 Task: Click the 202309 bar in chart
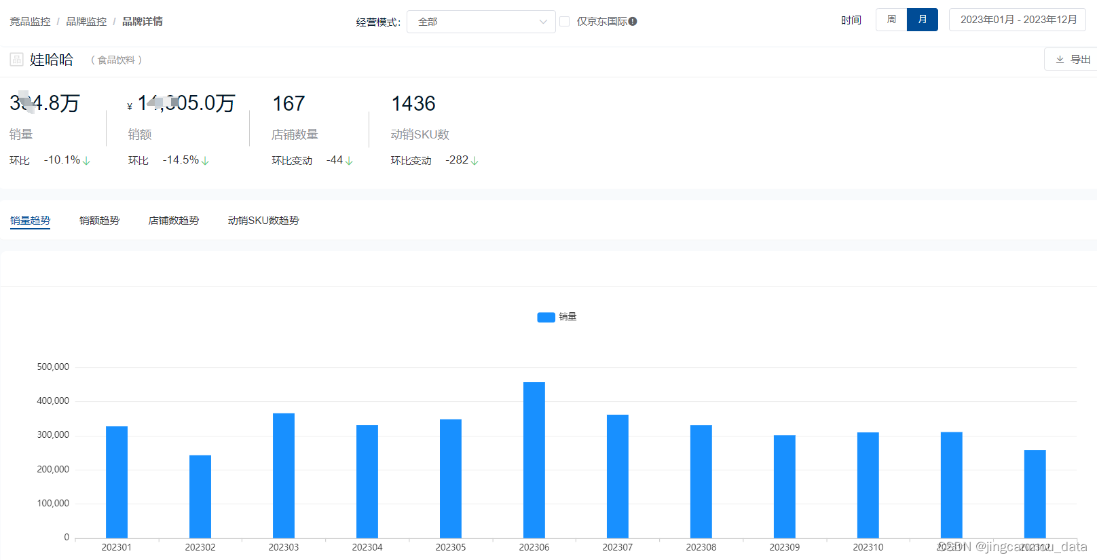(x=785, y=487)
